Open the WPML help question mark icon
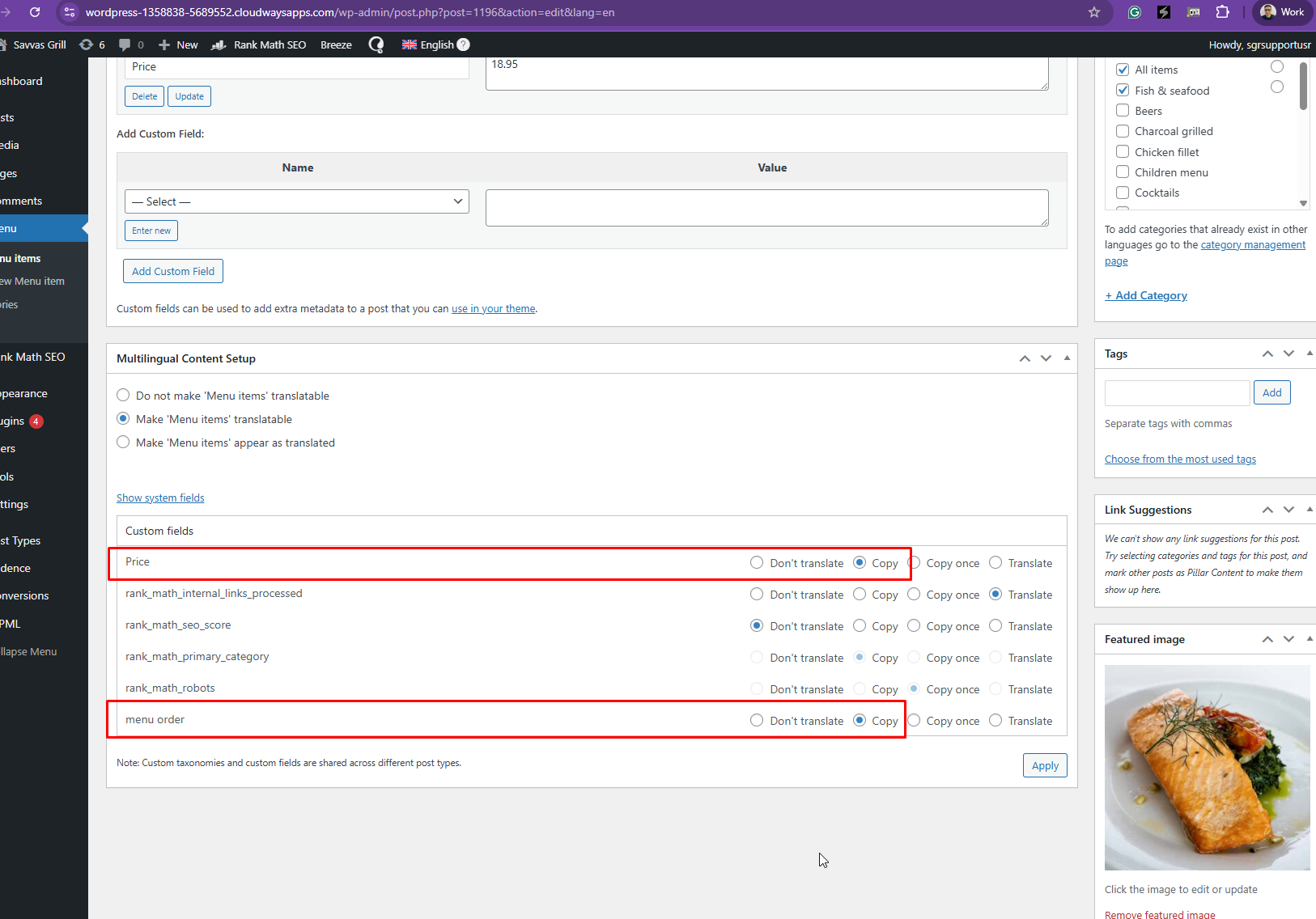 [463, 44]
